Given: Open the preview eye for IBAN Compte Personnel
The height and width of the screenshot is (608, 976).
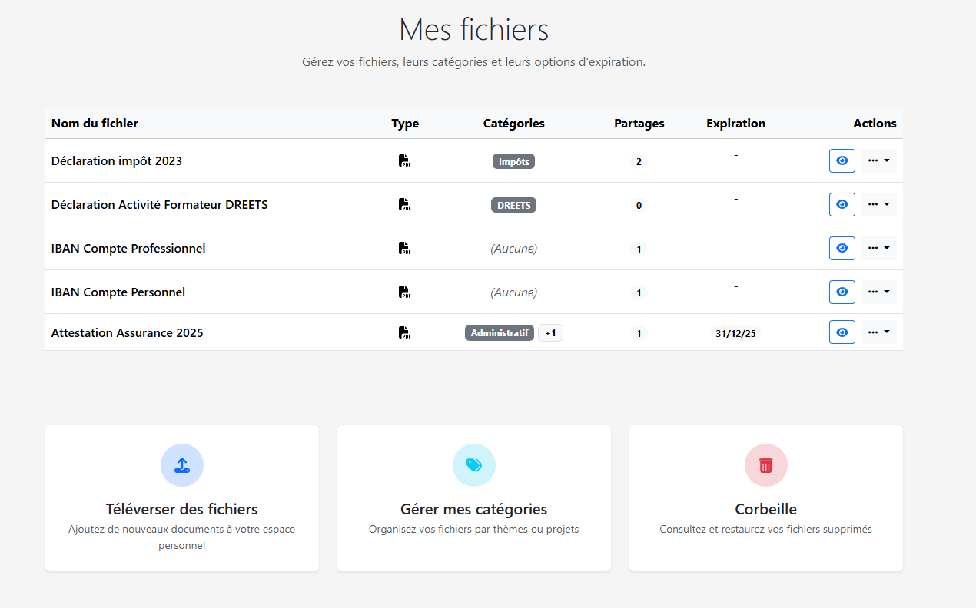Looking at the screenshot, I should pyautogui.click(x=842, y=292).
